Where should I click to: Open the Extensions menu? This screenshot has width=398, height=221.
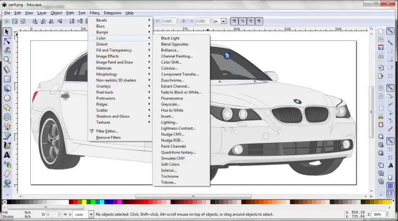(112, 13)
